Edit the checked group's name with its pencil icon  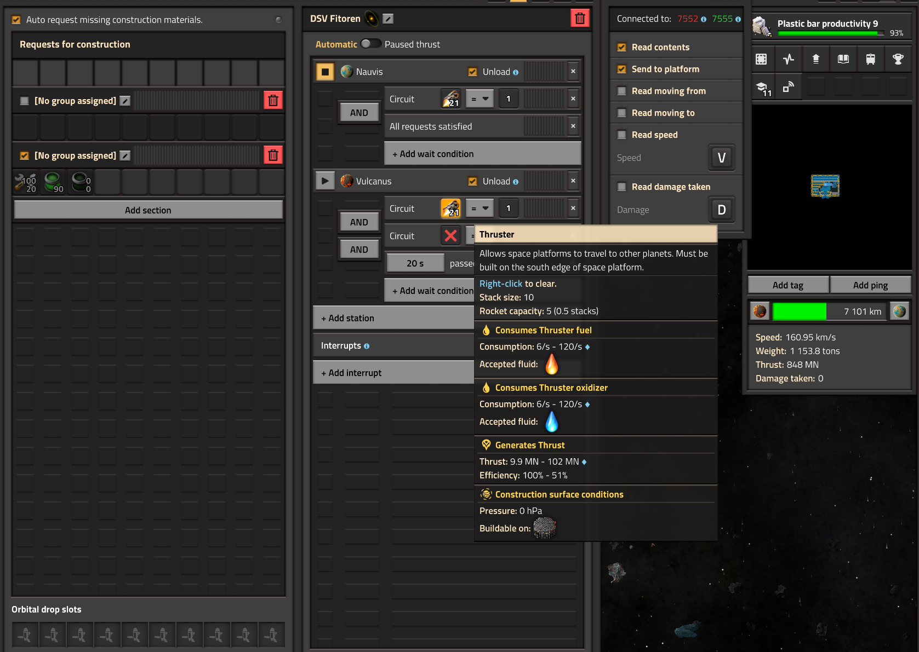125,155
